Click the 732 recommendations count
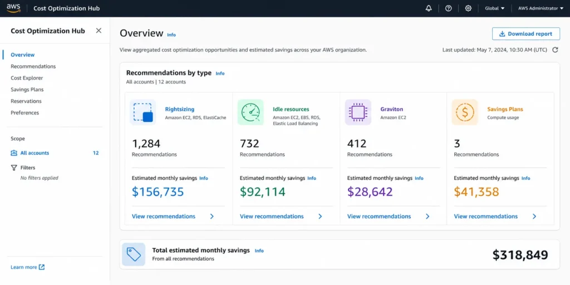Image resolution: width=570 pixels, height=285 pixels. point(249,144)
